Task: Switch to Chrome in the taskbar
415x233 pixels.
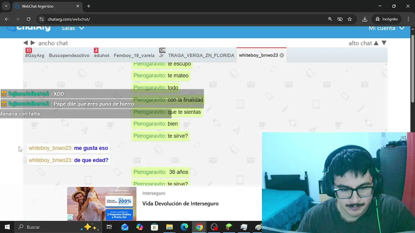Action: click(x=199, y=227)
